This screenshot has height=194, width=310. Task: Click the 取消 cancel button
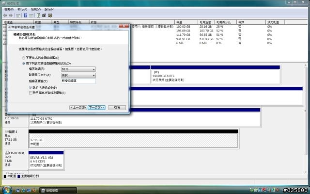pos(117,107)
